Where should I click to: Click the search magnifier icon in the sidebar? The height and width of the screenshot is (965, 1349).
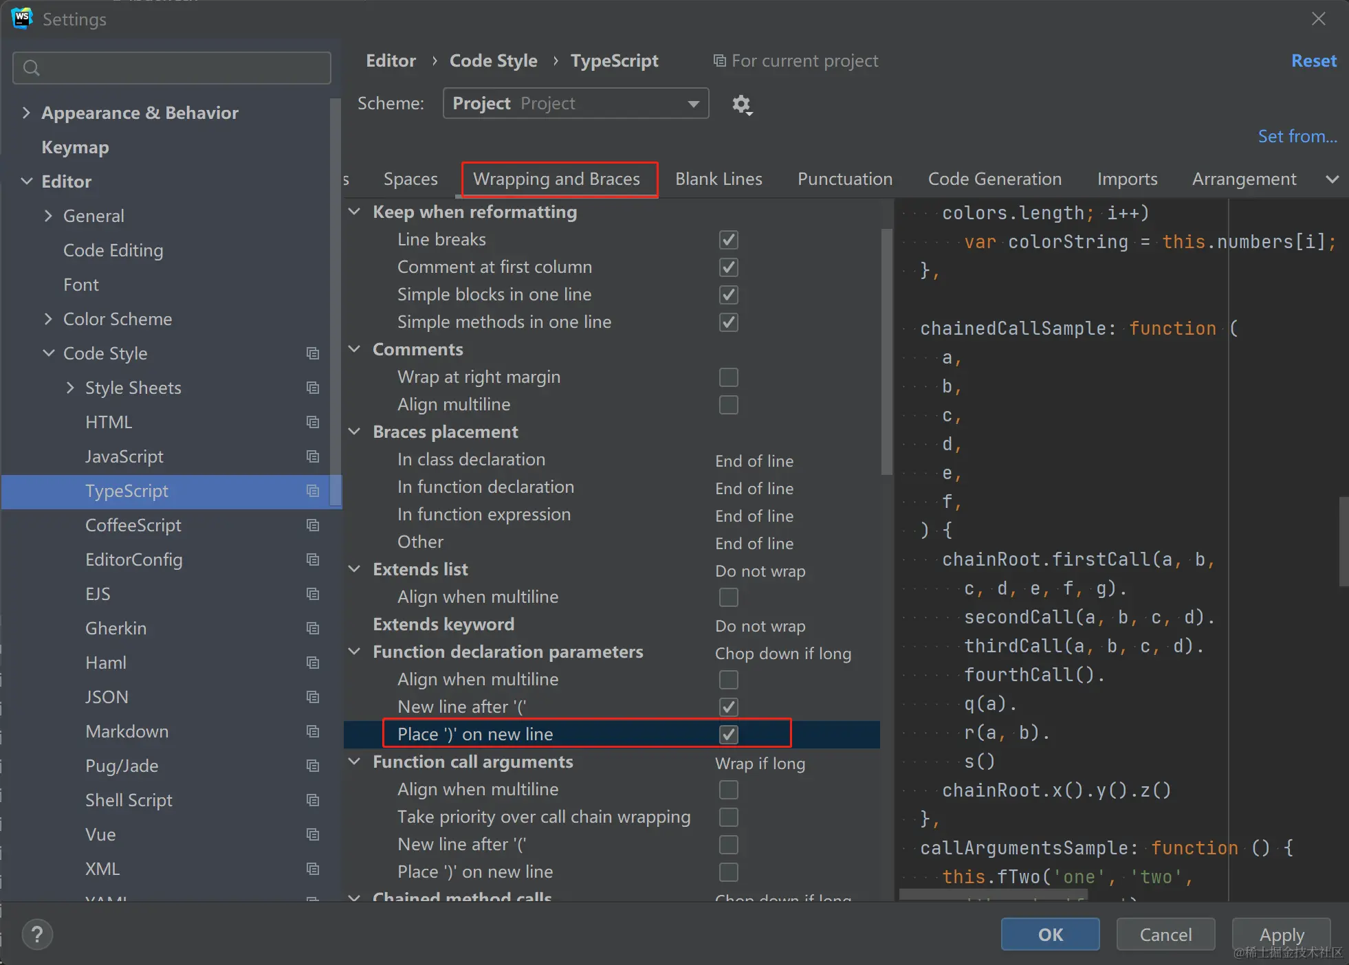click(32, 67)
